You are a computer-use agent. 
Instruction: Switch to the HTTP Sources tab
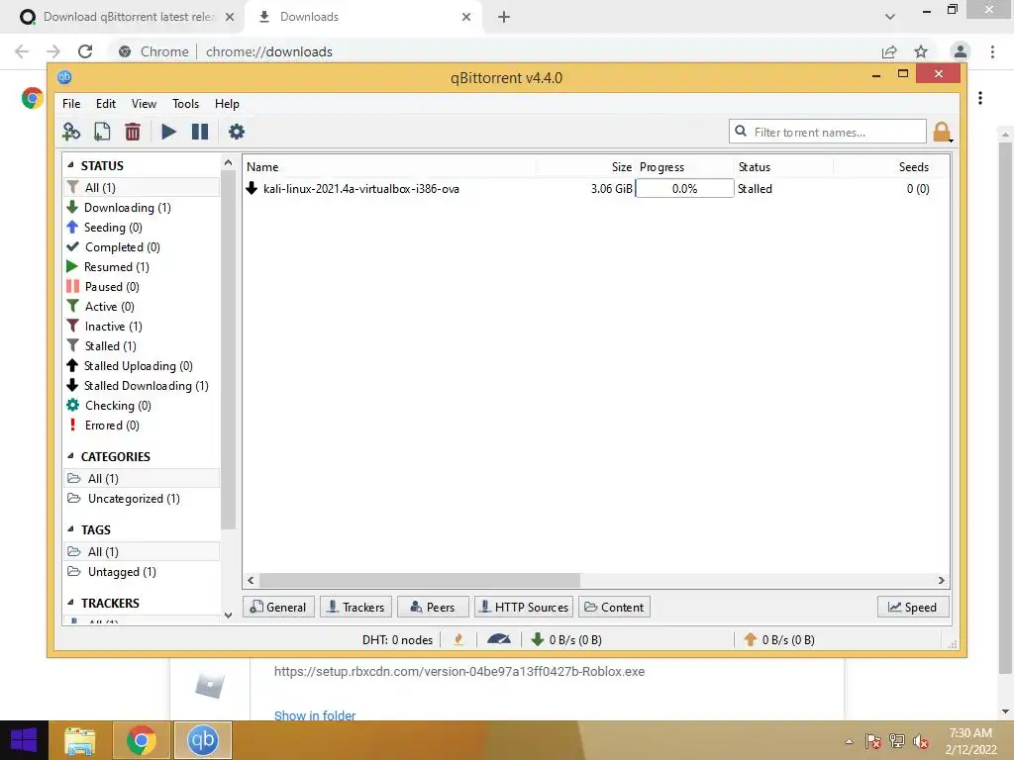[x=524, y=607]
